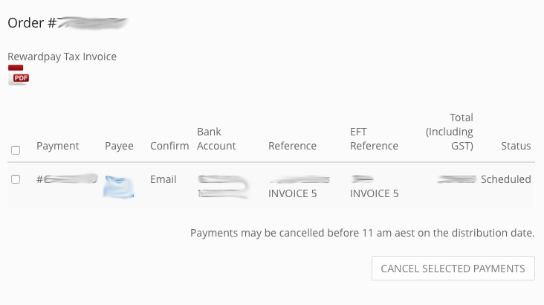Click the Status column header
544x305 pixels.
point(516,146)
